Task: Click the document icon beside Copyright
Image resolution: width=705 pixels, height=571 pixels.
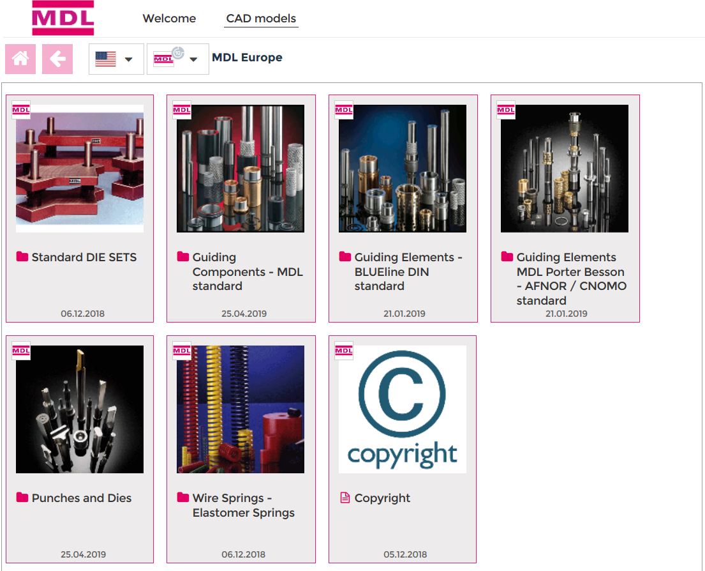Action: pyautogui.click(x=345, y=498)
